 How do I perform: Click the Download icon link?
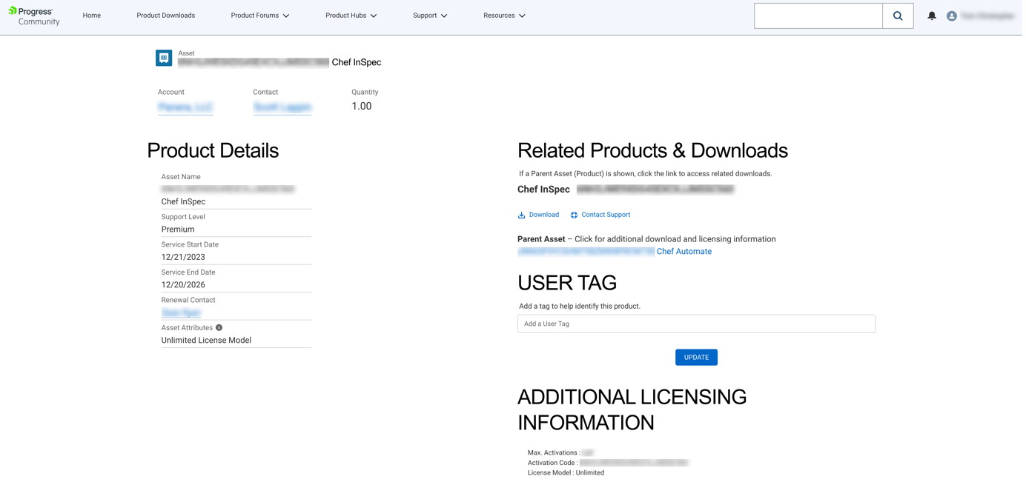[522, 215]
